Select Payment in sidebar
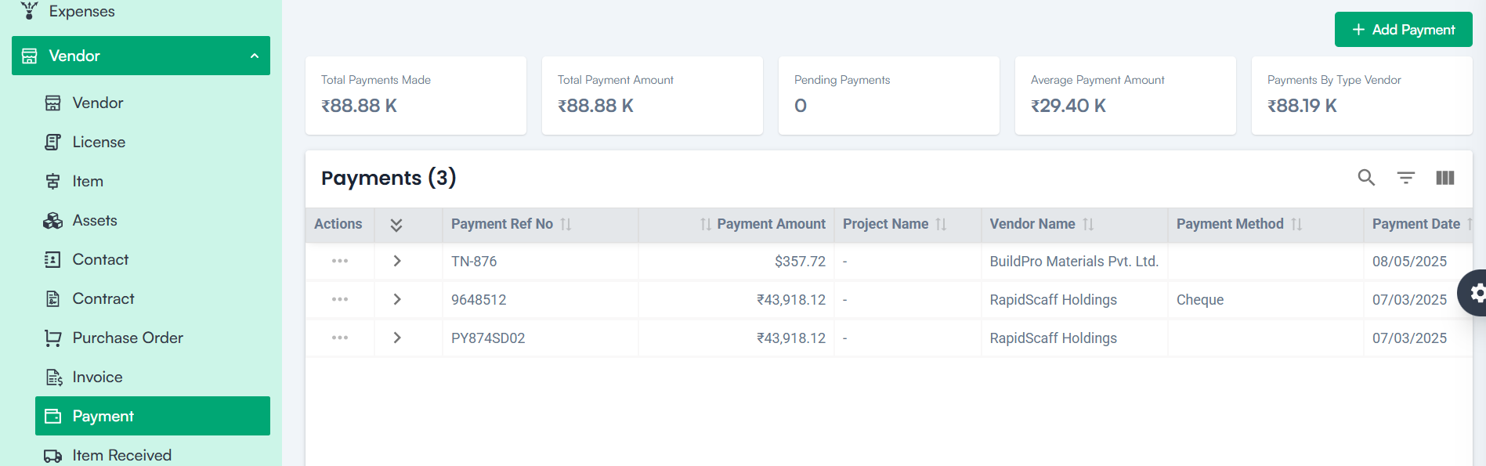 pos(153,416)
